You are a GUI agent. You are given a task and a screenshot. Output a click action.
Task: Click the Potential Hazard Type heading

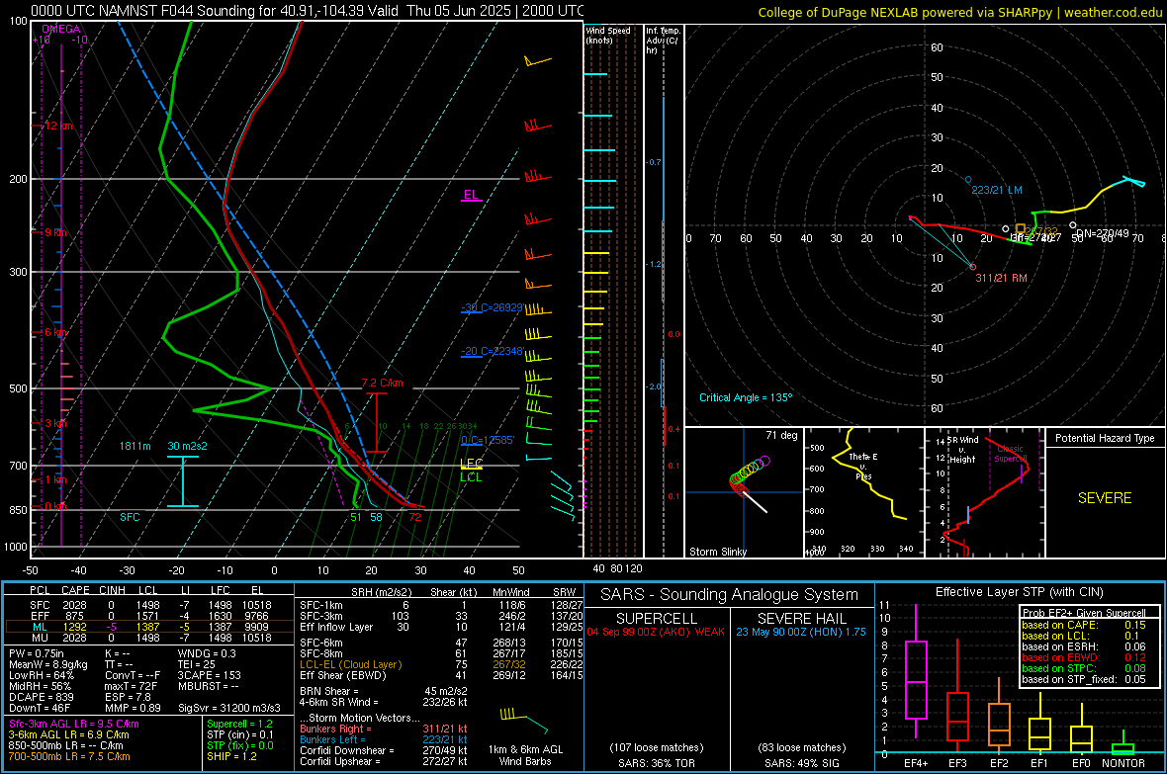pos(1105,438)
